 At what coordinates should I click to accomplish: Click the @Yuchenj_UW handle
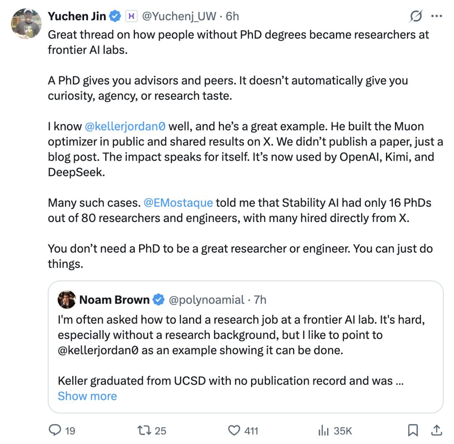pyautogui.click(x=179, y=16)
